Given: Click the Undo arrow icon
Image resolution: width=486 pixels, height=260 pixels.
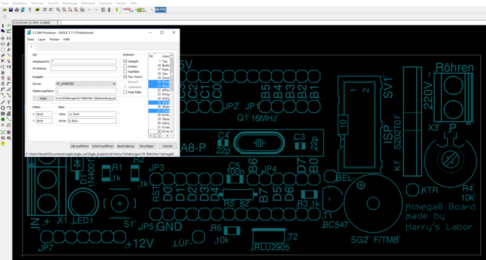Looking at the screenshot, I should click(x=90, y=10).
